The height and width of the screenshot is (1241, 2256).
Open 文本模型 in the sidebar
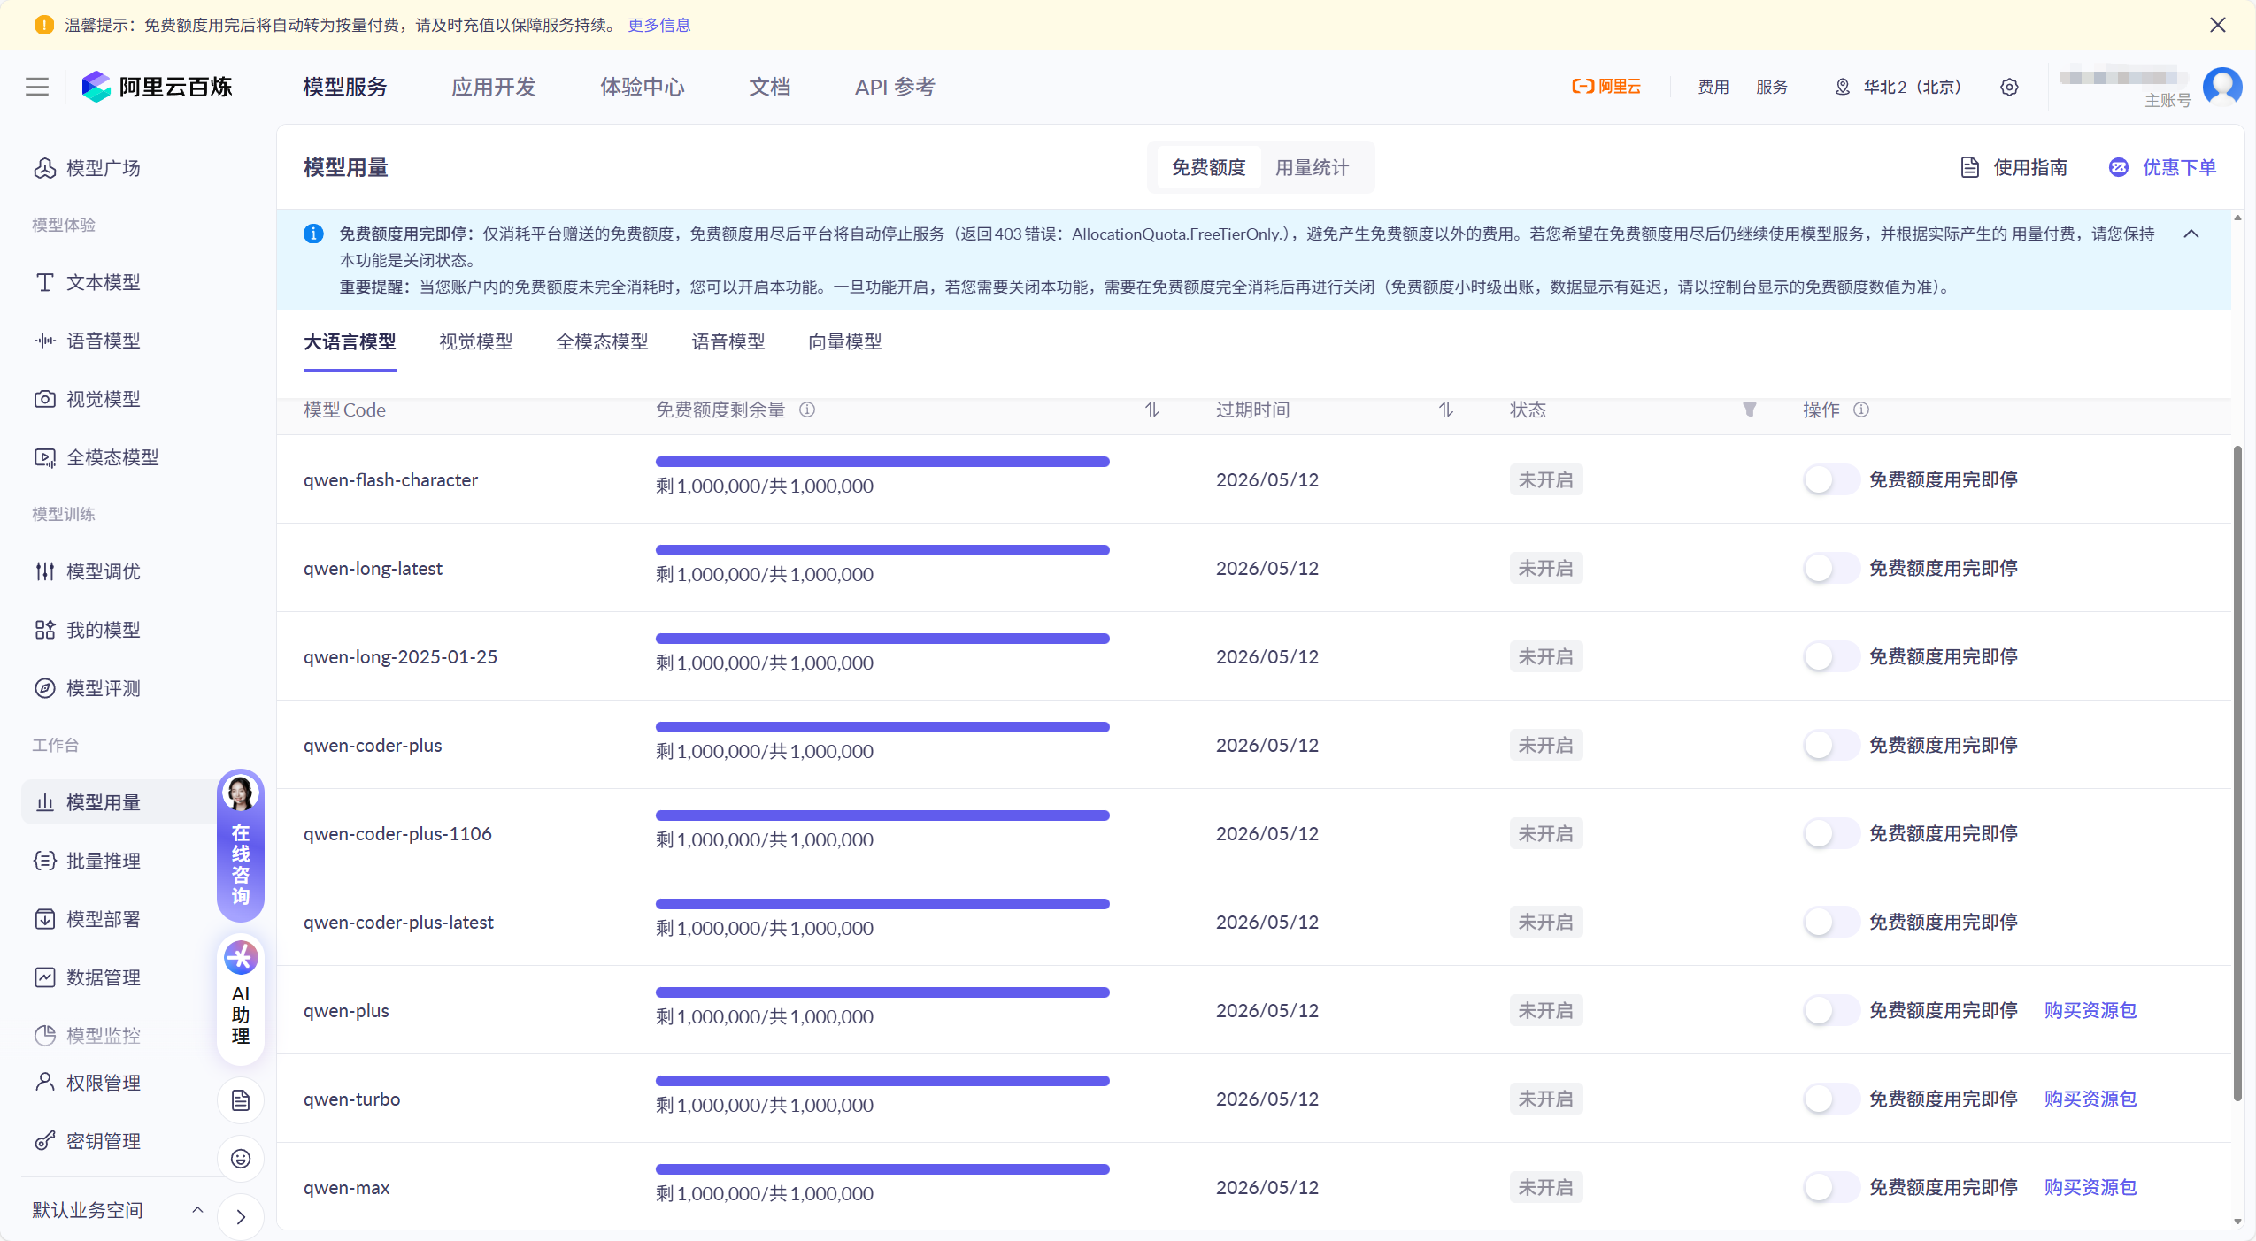(x=87, y=282)
